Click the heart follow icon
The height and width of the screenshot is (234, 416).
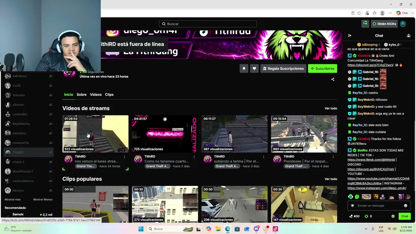254,69
